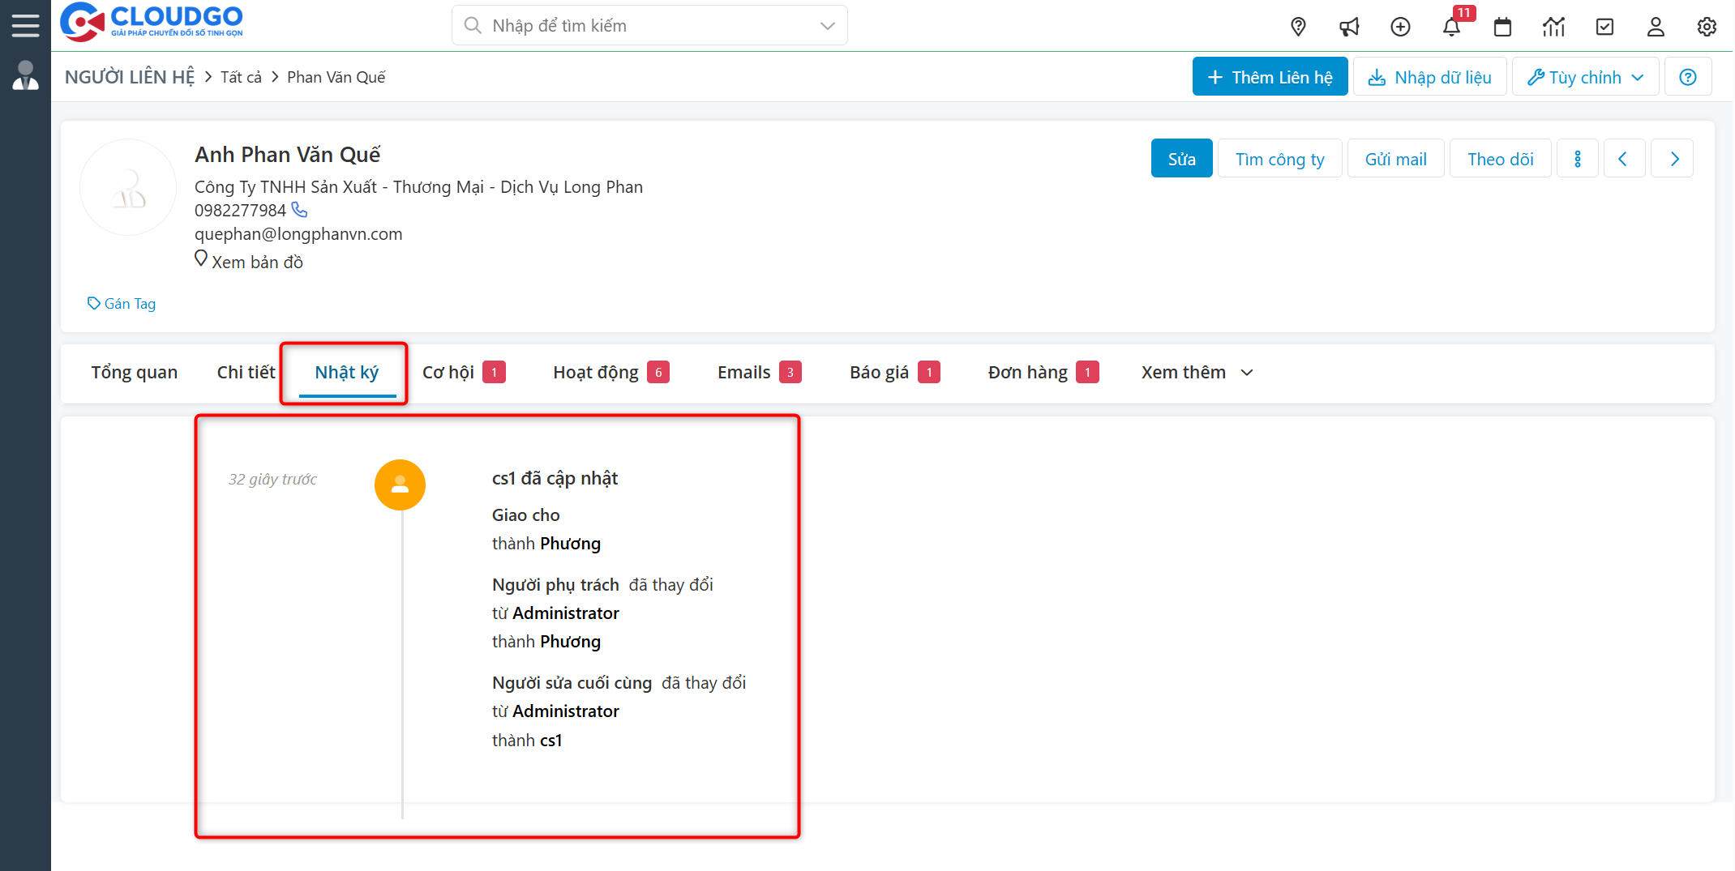Open the Hoạt động tab
1735x871 pixels.
coord(597,372)
